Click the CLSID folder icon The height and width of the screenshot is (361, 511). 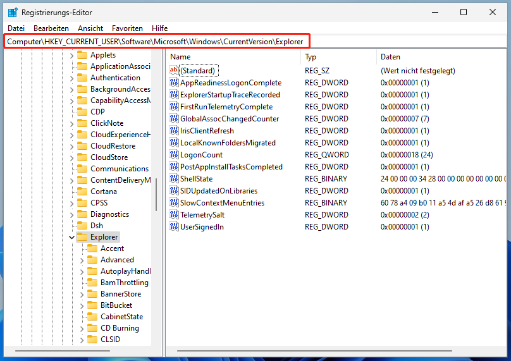click(x=92, y=340)
